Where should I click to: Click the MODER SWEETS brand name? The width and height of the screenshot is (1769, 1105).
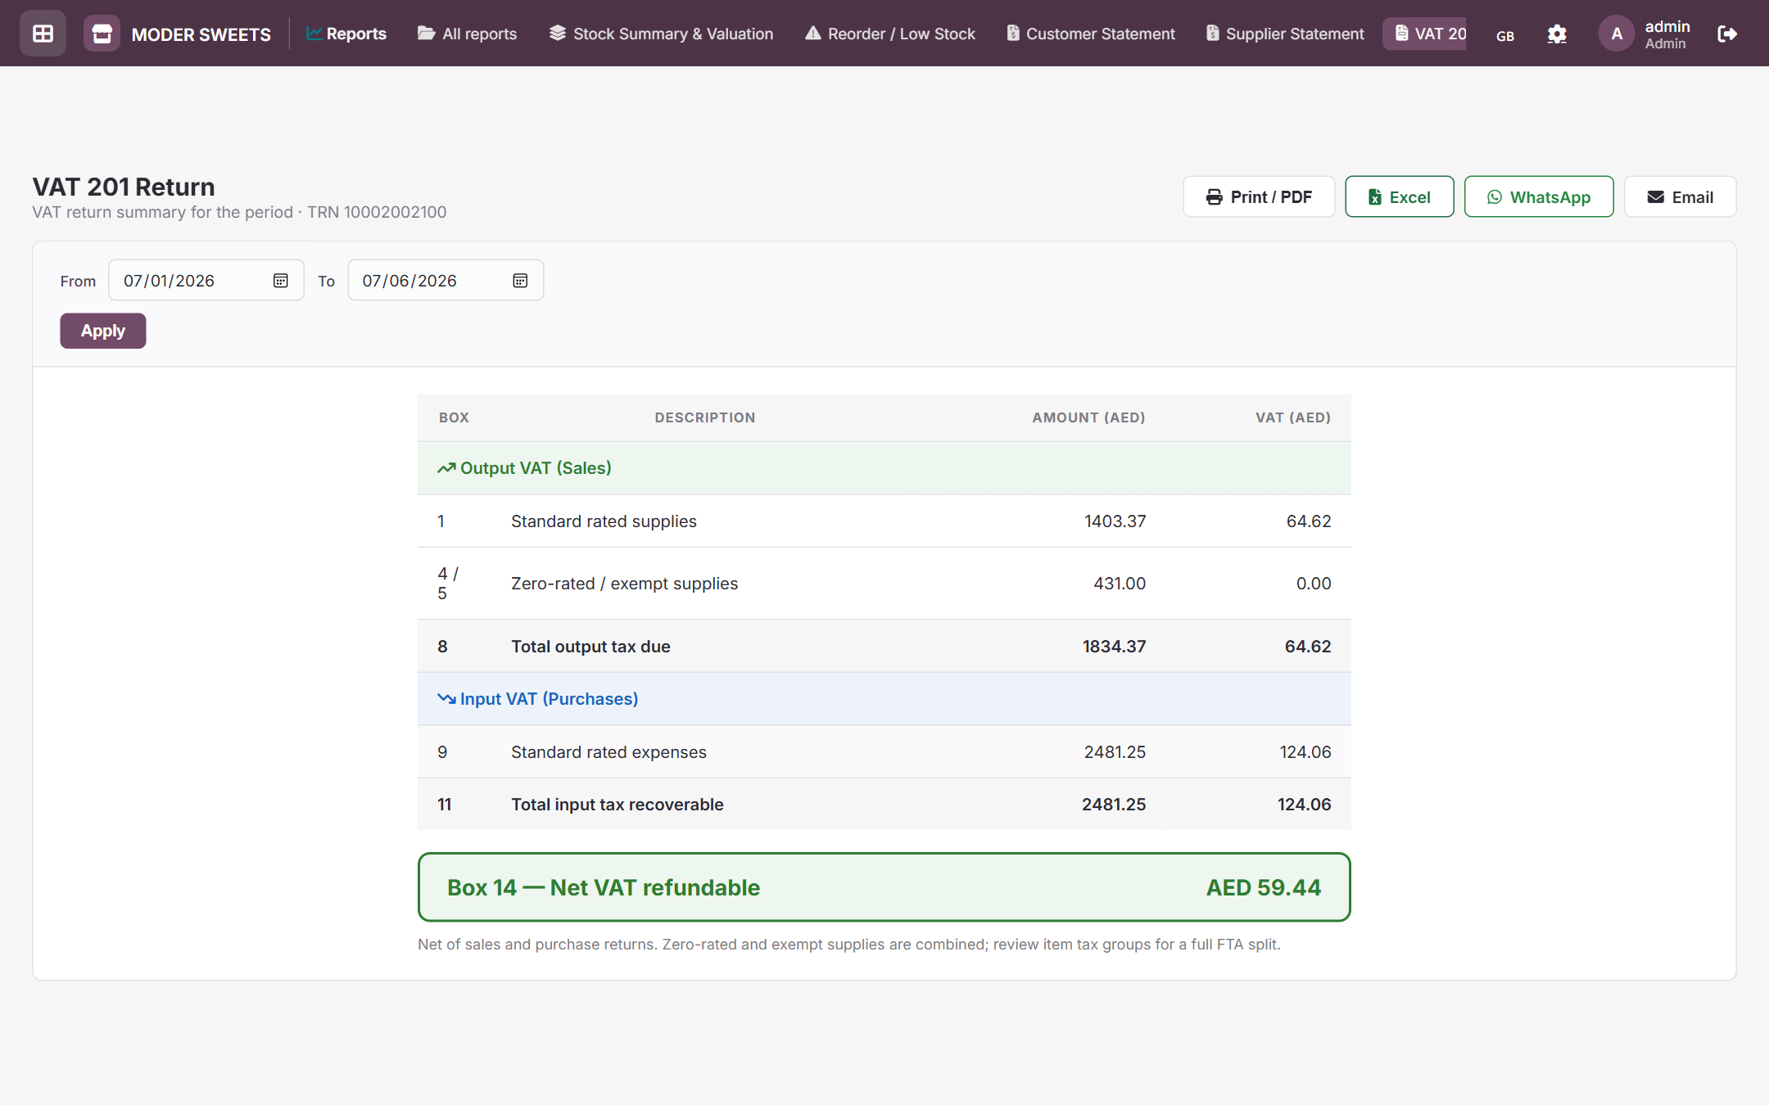click(201, 34)
